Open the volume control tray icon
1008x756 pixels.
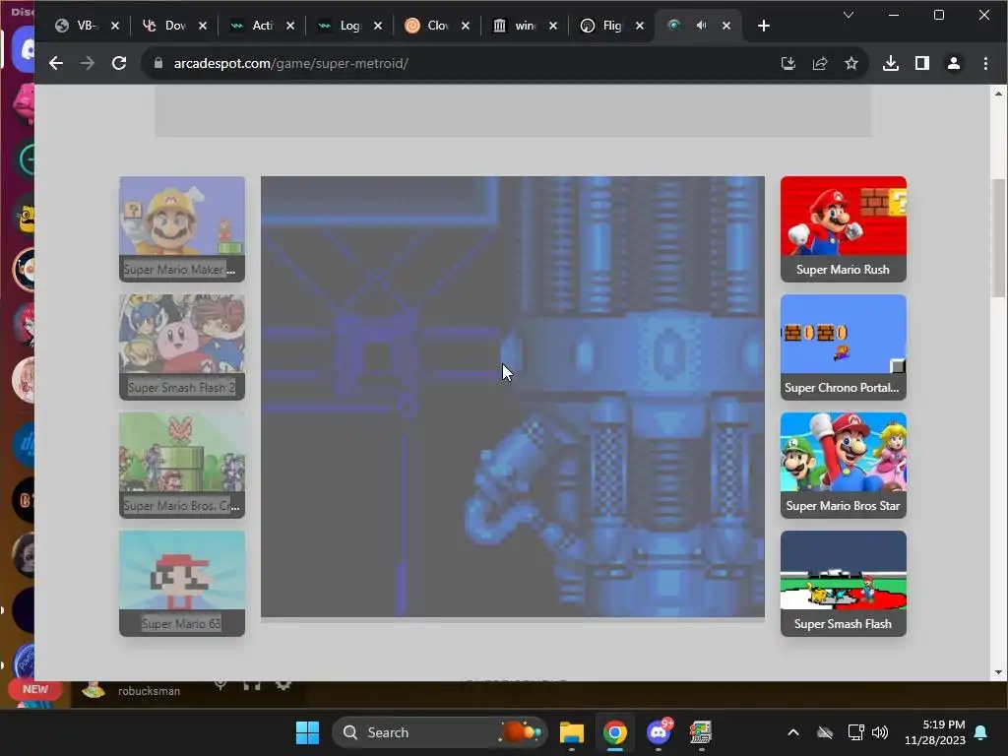(x=880, y=732)
